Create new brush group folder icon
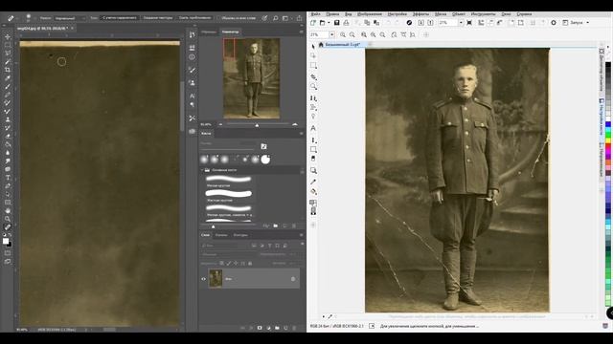 point(276,226)
